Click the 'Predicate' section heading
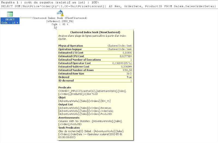 pyautogui.click(x=65, y=87)
